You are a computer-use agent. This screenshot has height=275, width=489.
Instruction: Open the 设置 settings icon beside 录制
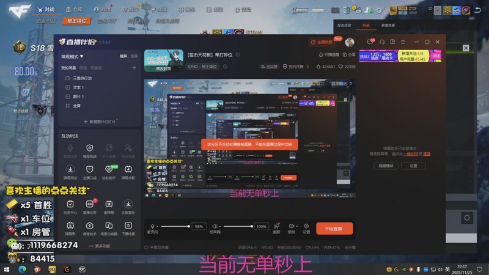point(306,226)
